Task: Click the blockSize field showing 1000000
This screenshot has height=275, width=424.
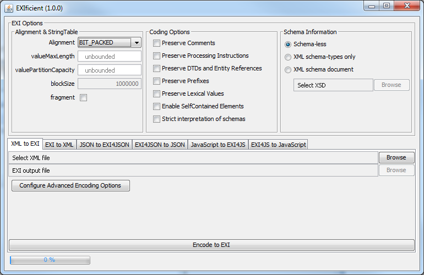Action: pyautogui.click(x=110, y=84)
